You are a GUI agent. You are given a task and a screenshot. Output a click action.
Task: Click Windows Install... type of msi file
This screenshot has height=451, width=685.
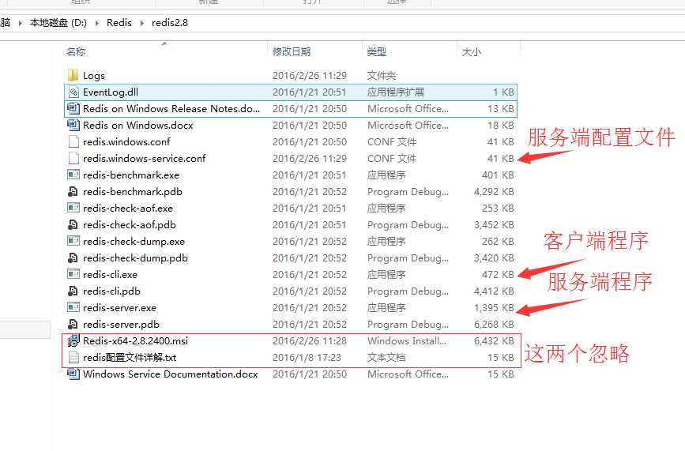pyautogui.click(x=407, y=341)
